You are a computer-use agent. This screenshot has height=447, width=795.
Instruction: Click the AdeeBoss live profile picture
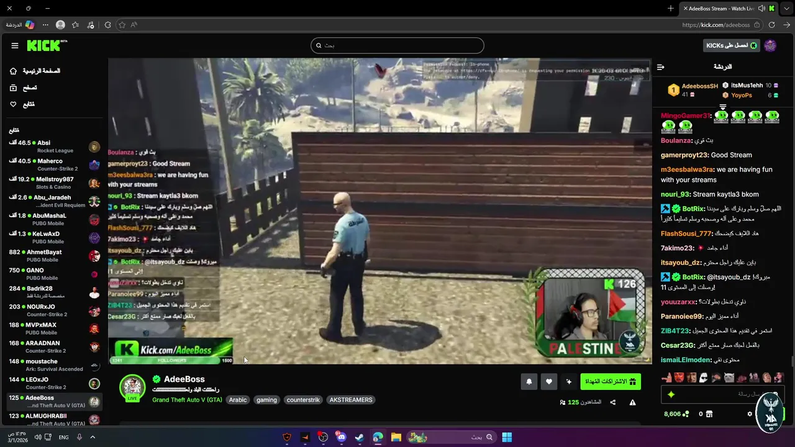132,388
